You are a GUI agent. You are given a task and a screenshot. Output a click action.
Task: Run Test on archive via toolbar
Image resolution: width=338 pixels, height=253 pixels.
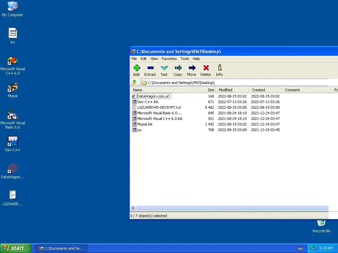[164, 70]
